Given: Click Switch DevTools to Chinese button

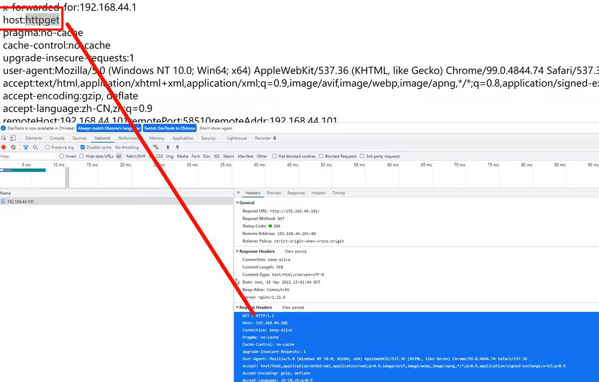Looking at the screenshot, I should click(x=169, y=128).
